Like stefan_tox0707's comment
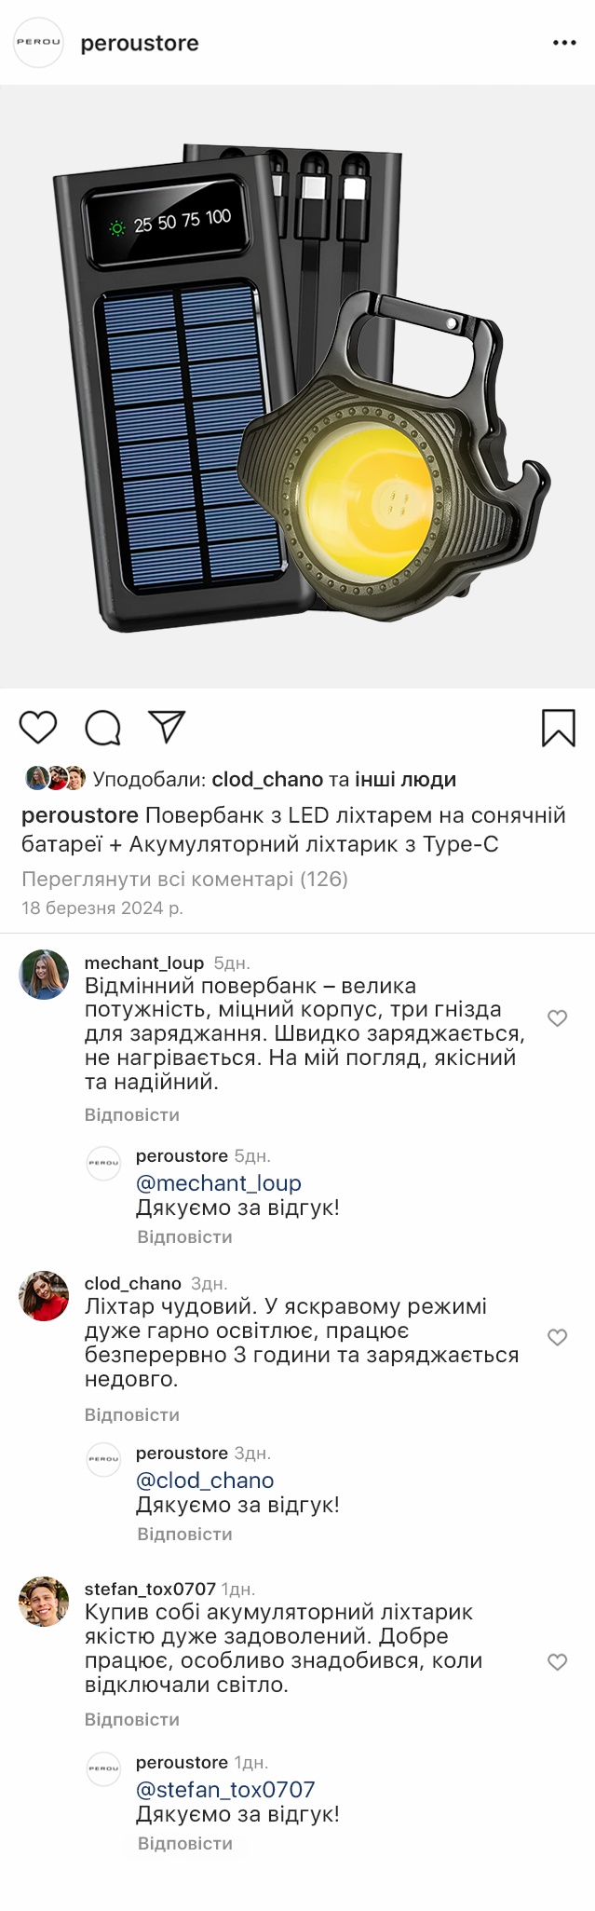Viewport: 595px width, 1911px height. click(558, 1661)
